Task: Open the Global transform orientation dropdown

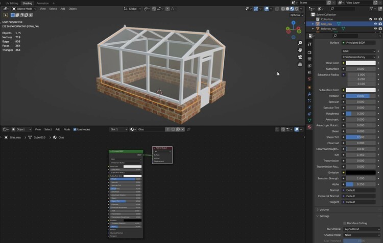Action: click(x=132, y=9)
